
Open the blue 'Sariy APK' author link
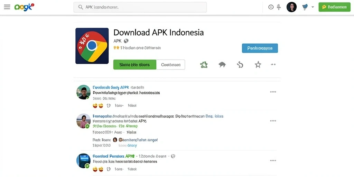pos(111,87)
